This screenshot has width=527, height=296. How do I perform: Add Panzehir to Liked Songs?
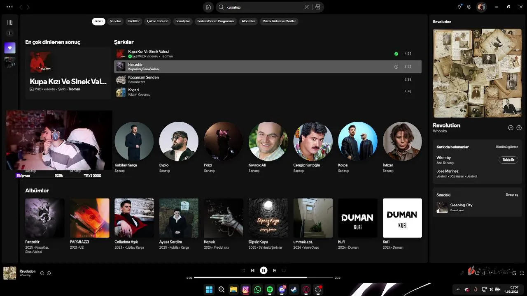[396, 67]
